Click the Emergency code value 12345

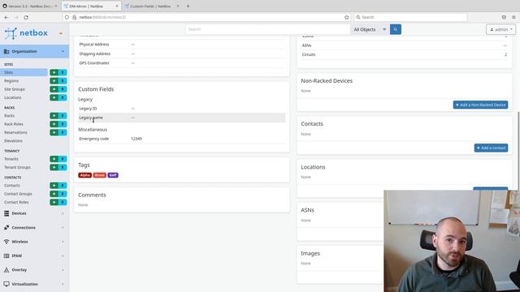pyautogui.click(x=136, y=139)
